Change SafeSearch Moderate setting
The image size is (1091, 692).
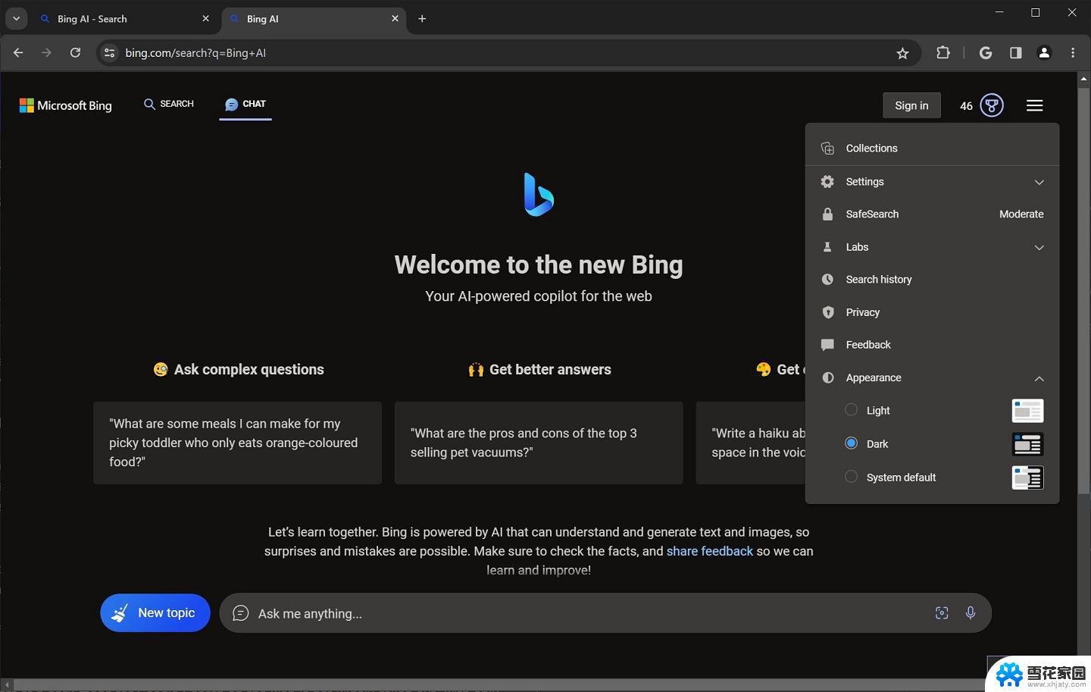1021,214
